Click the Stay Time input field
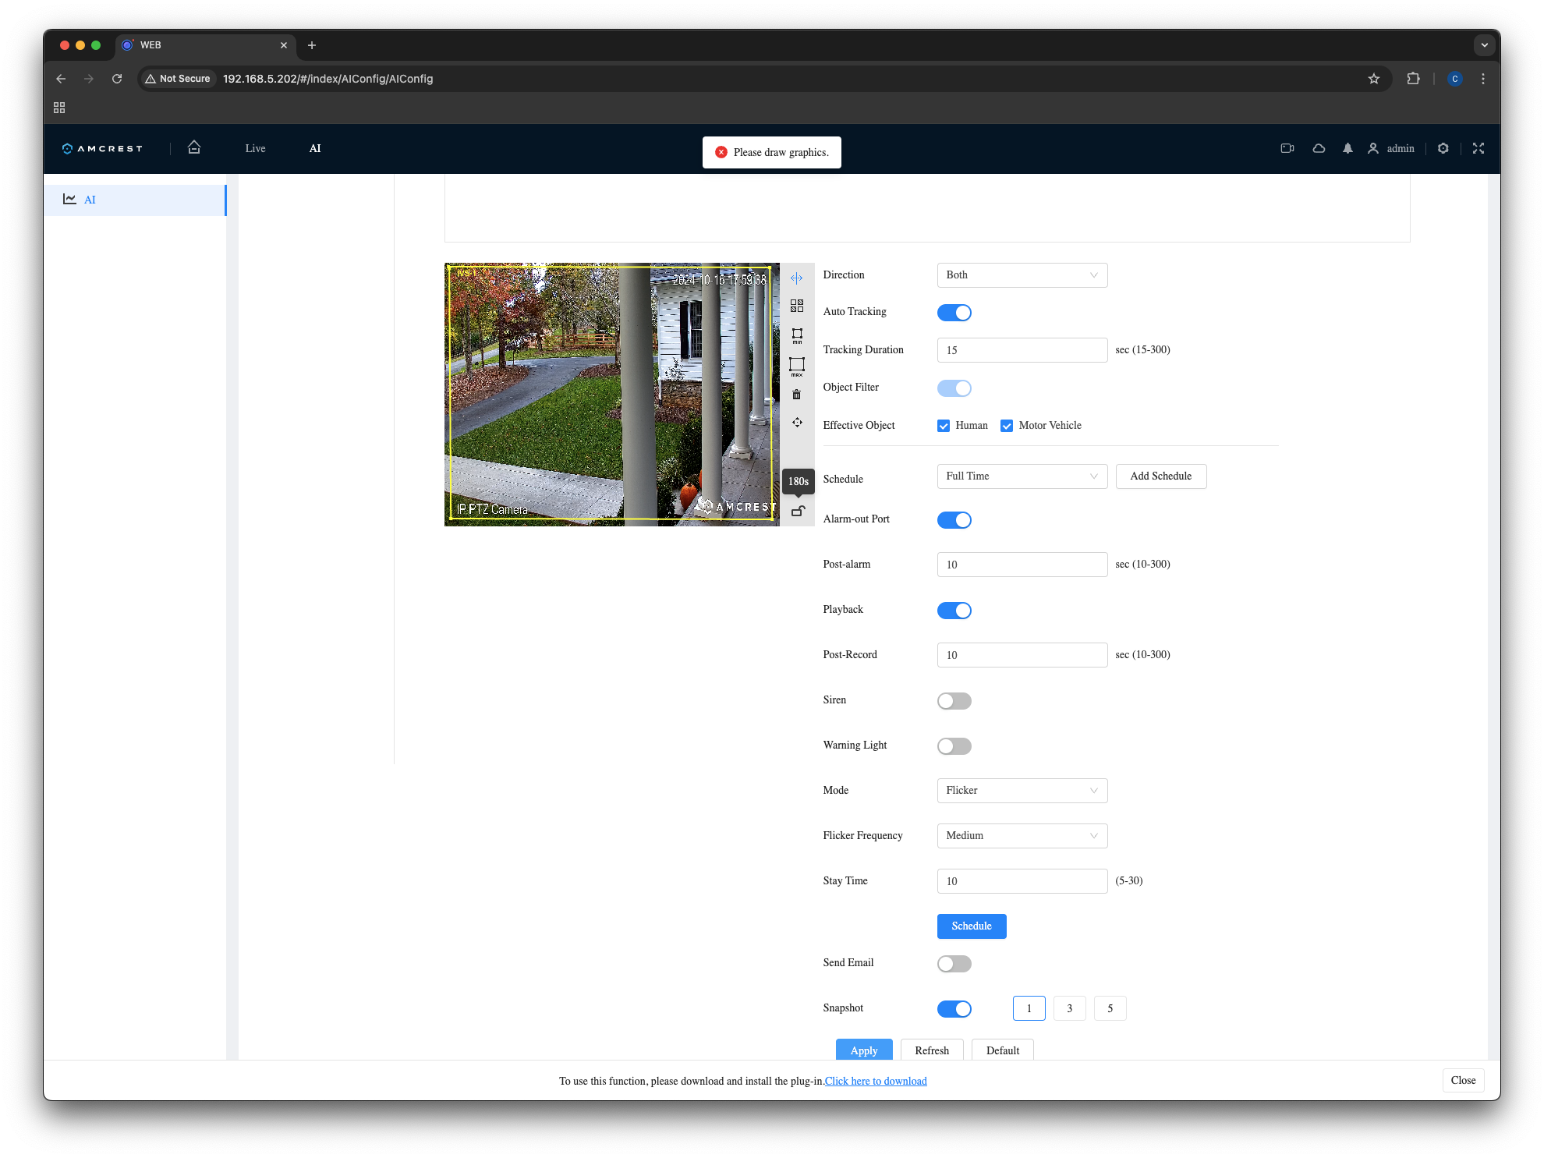 tap(1022, 881)
